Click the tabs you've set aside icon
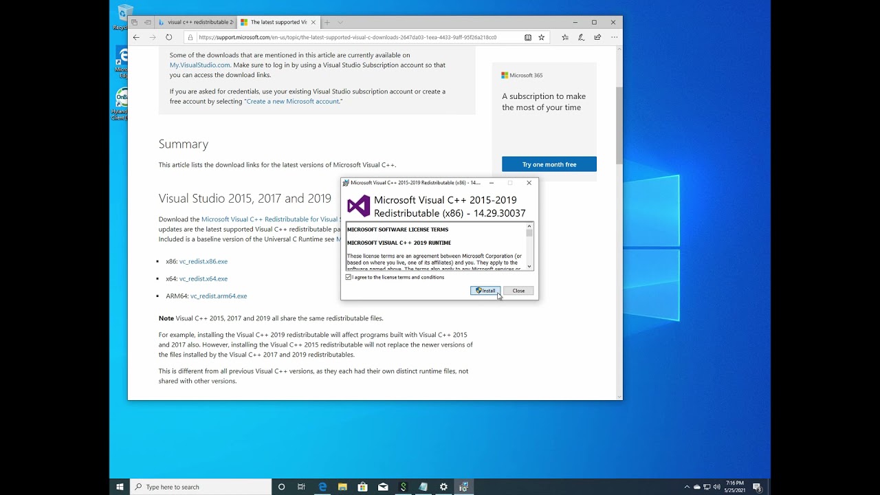The image size is (880, 495). (x=135, y=22)
